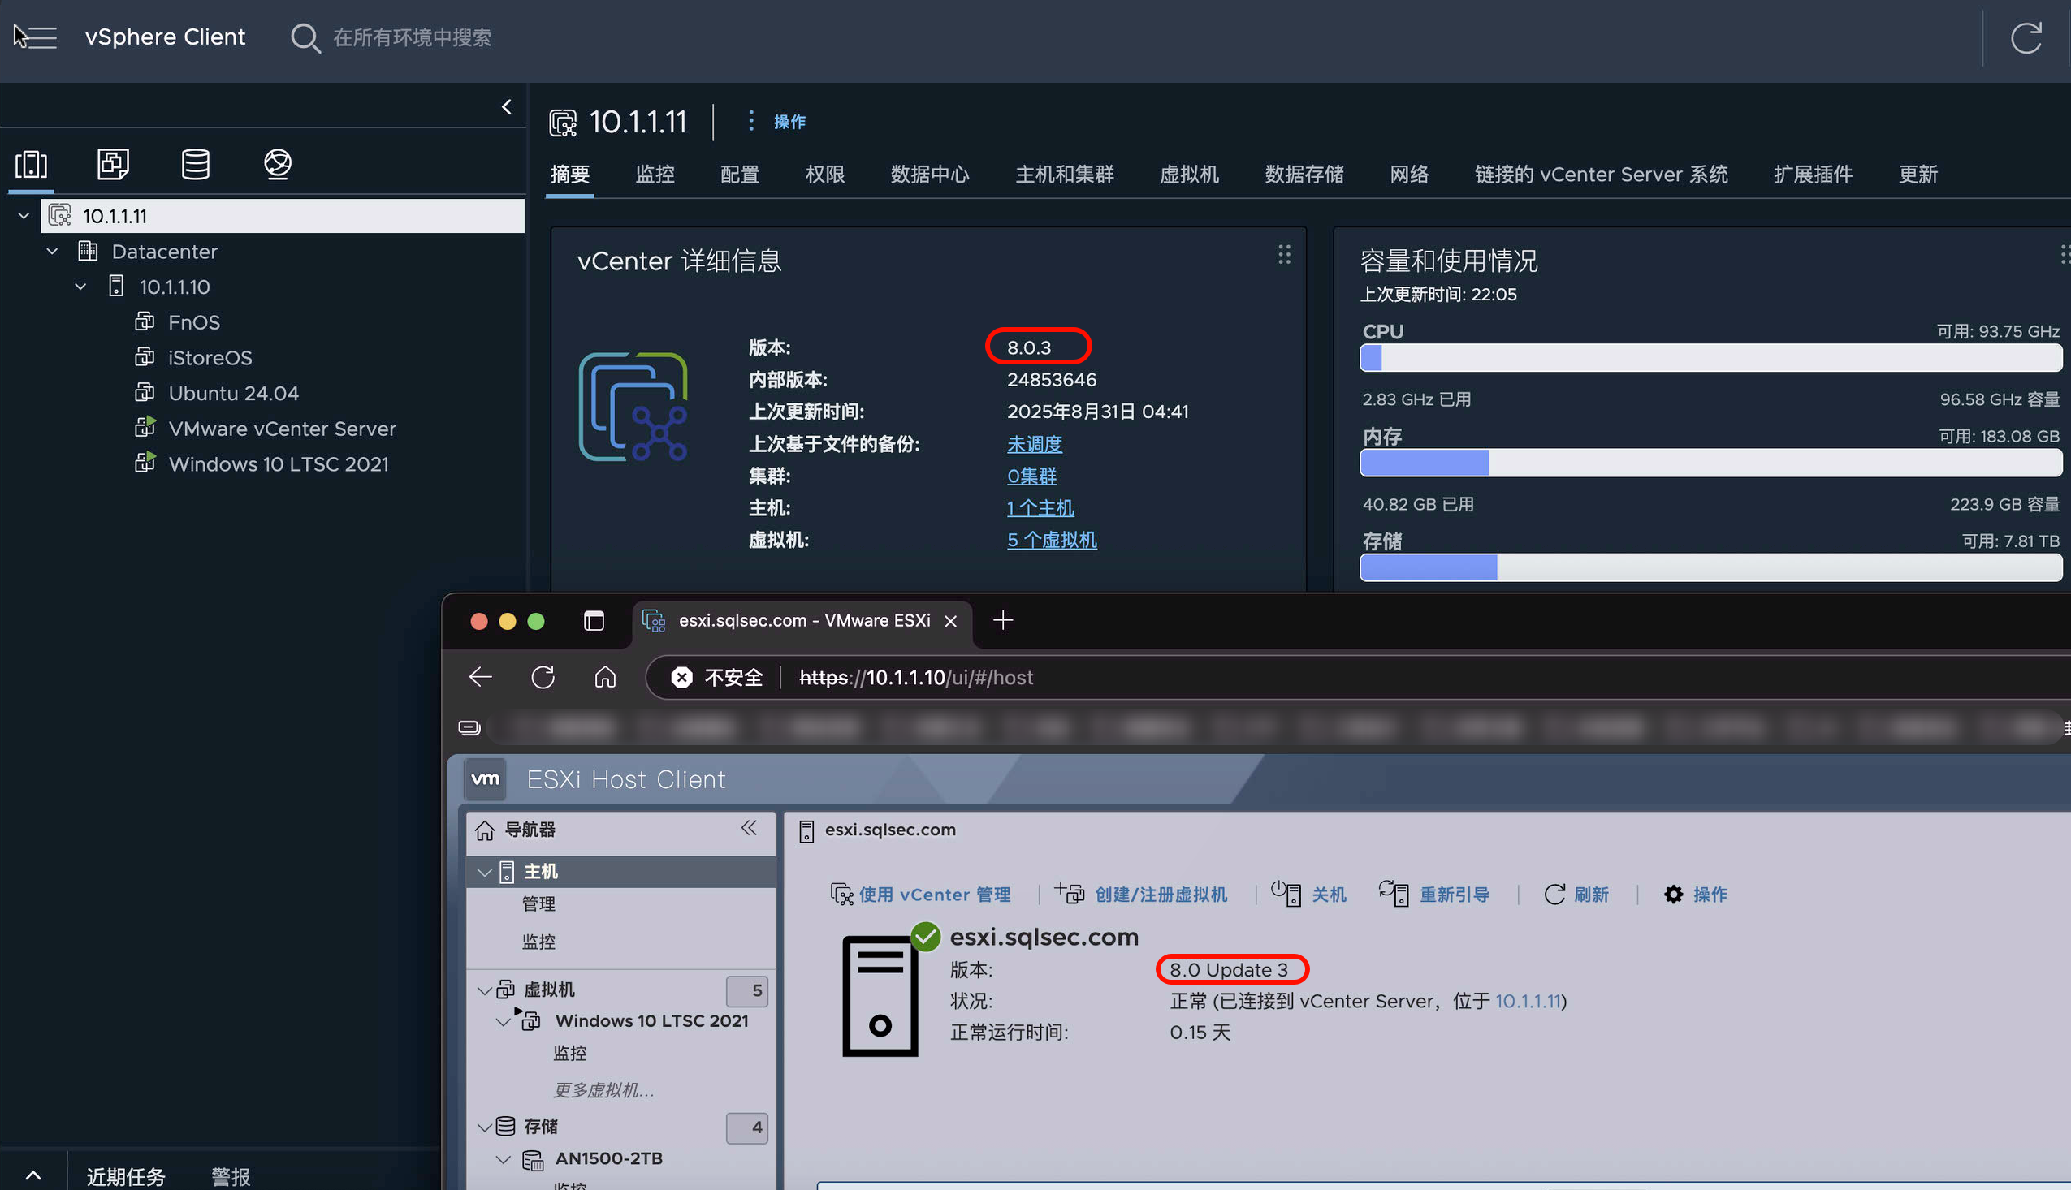Click the 1 个主机 link
The width and height of the screenshot is (2071, 1190).
[x=1040, y=507]
